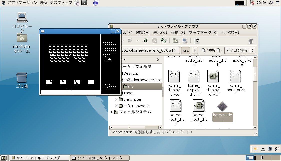Open the アプリケーション panel menu
Image resolution: width=281 pixels, height=161 pixels.
(x=22, y=3)
